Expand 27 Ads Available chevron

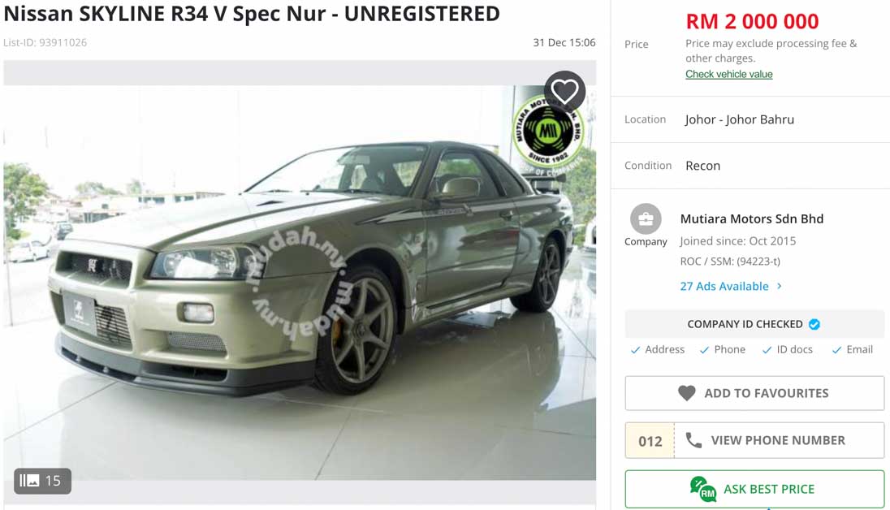click(x=780, y=286)
